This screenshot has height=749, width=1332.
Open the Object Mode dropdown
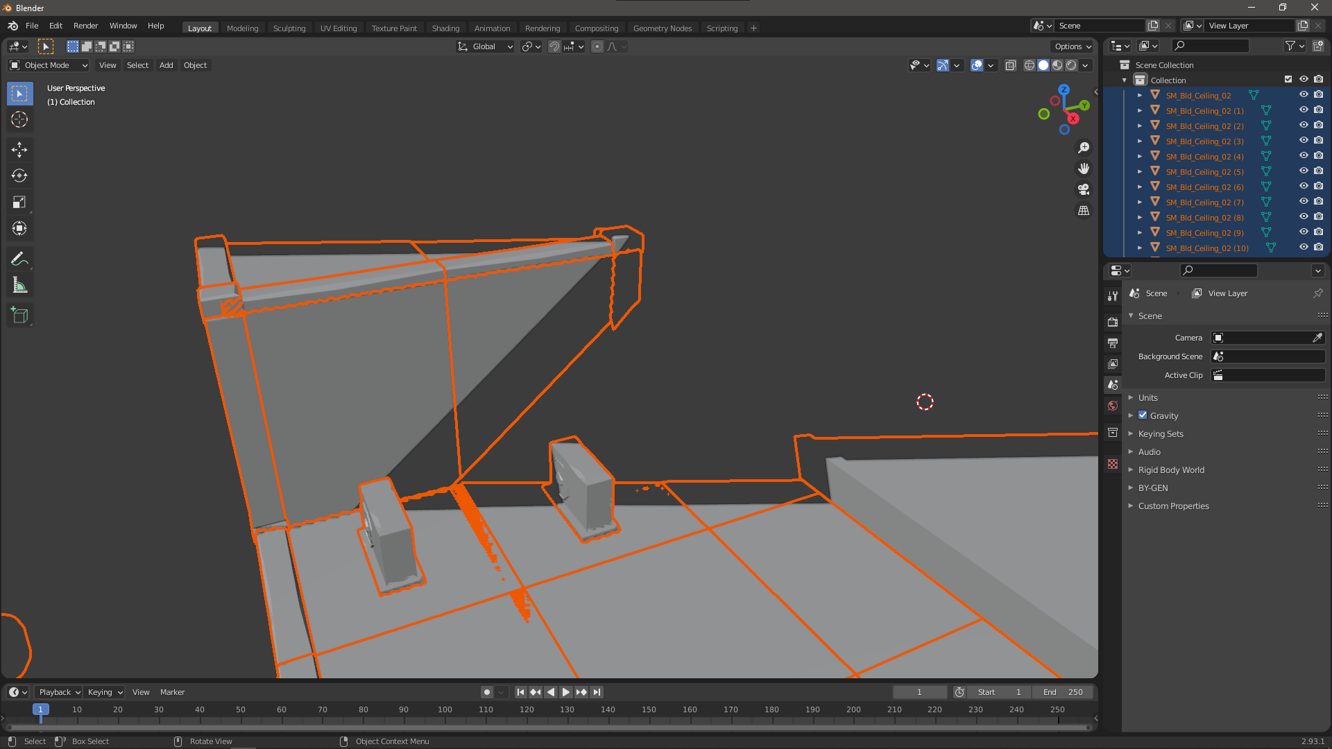coord(47,64)
